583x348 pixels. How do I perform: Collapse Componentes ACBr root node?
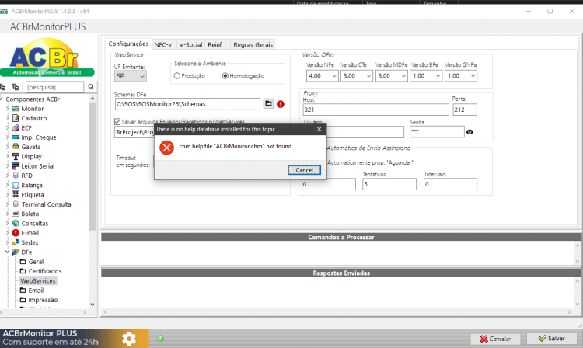click(2, 99)
